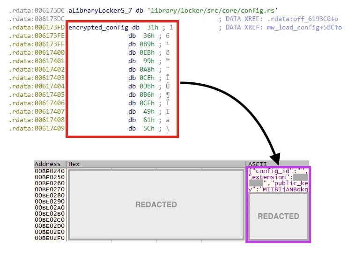Click address .rdata:006173FD
Image resolution: width=356 pixels, height=254 pixels.
37,28
